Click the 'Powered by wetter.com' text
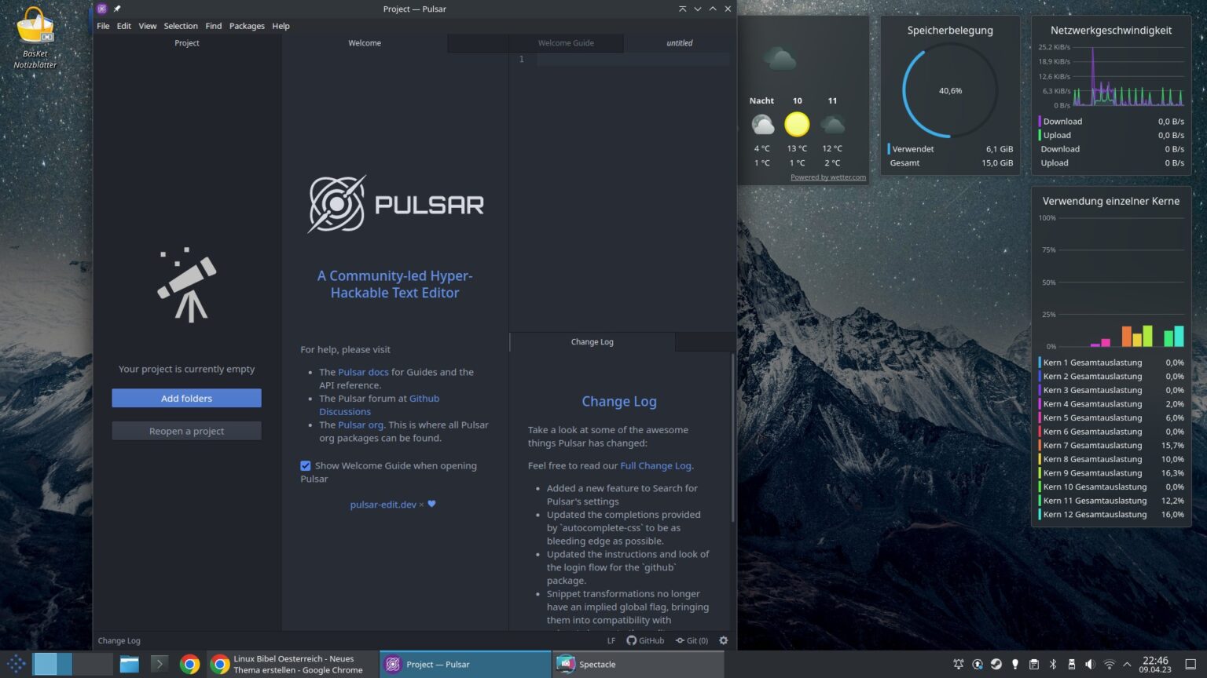The width and height of the screenshot is (1207, 678). click(x=827, y=177)
